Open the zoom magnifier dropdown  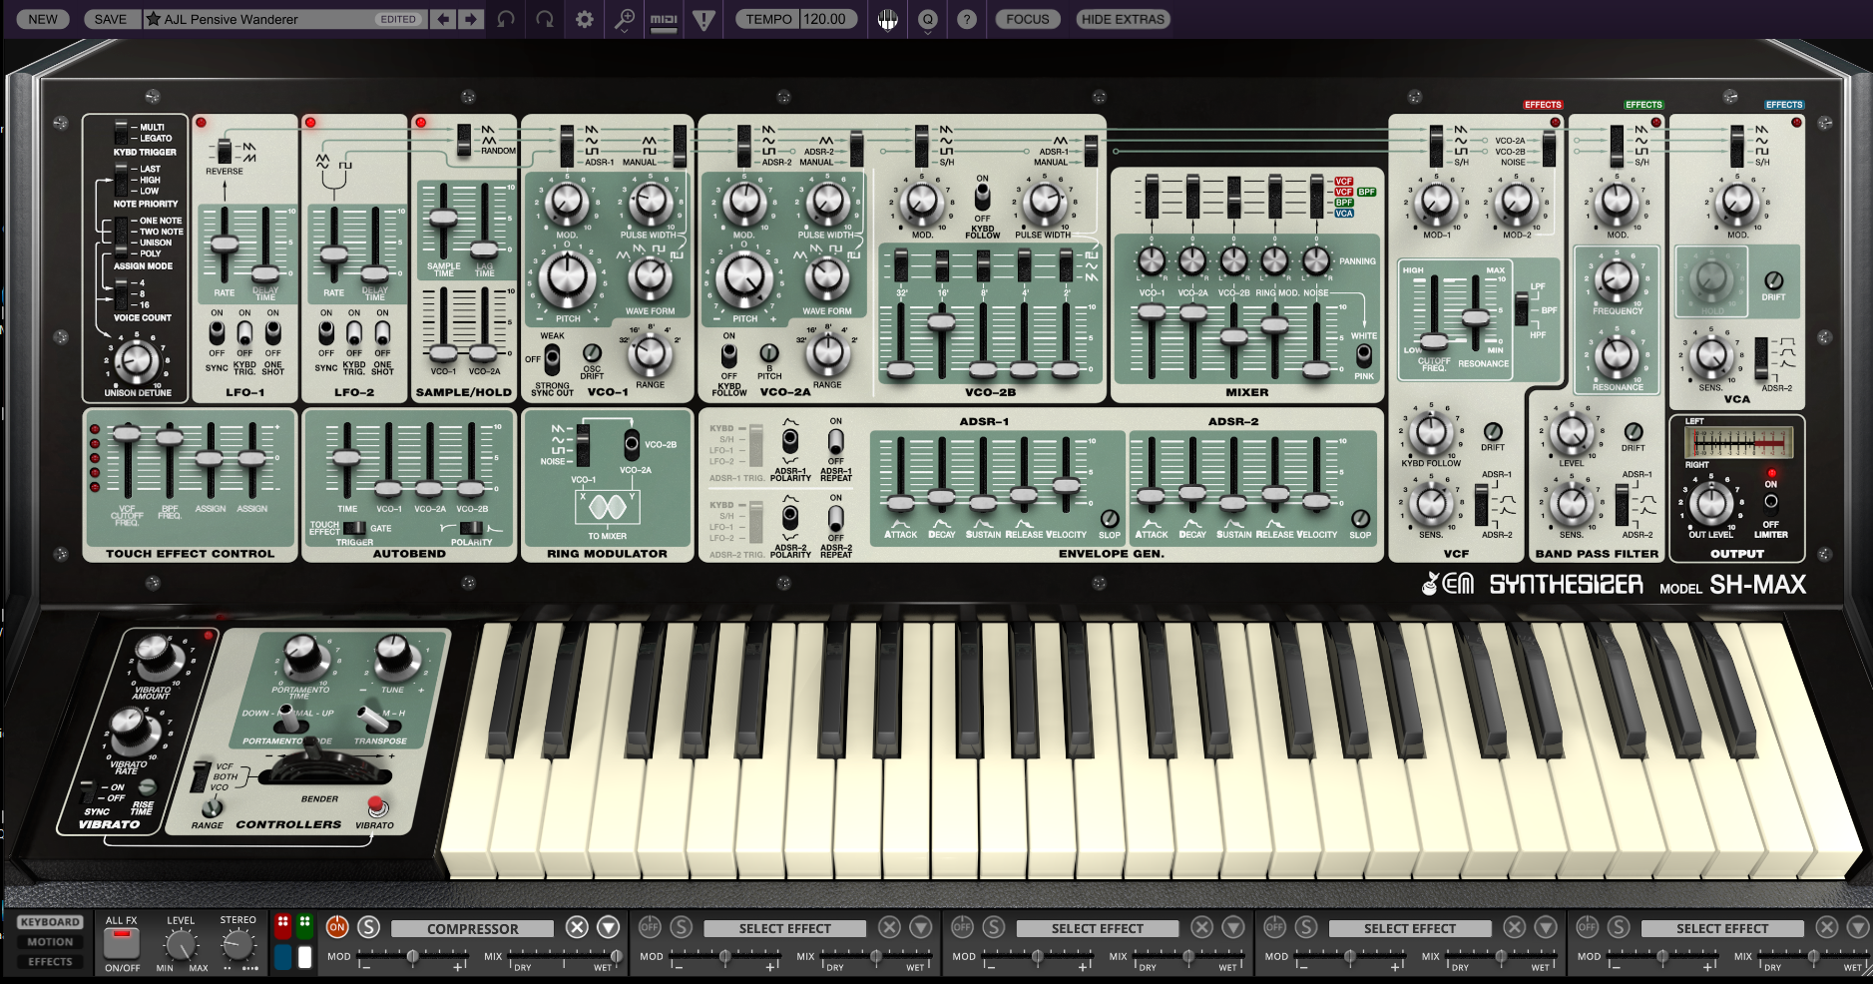pos(624,19)
